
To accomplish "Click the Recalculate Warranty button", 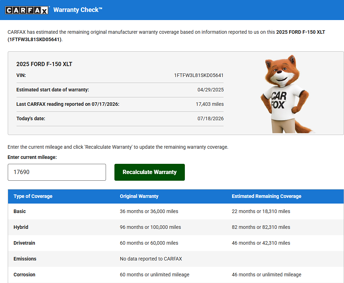I will tap(149, 172).
